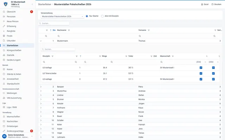Select the Nur Starter radio option
225x140 pixels.
point(87,16)
